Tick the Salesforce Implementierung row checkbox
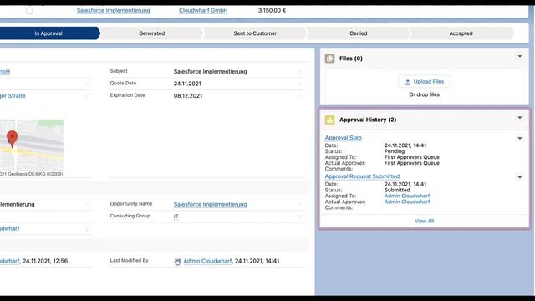This screenshot has width=535, height=301. coord(29,11)
